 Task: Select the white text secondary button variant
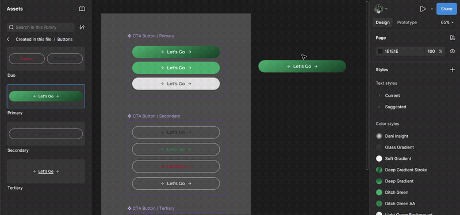pyautogui.click(x=176, y=183)
